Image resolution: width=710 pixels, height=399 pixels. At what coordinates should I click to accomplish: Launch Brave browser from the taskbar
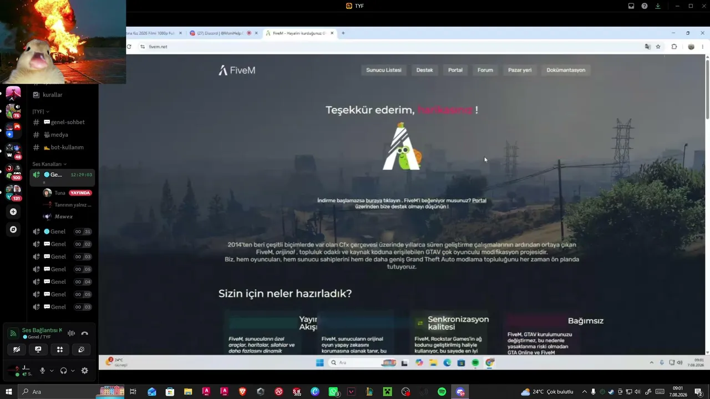[242, 392]
